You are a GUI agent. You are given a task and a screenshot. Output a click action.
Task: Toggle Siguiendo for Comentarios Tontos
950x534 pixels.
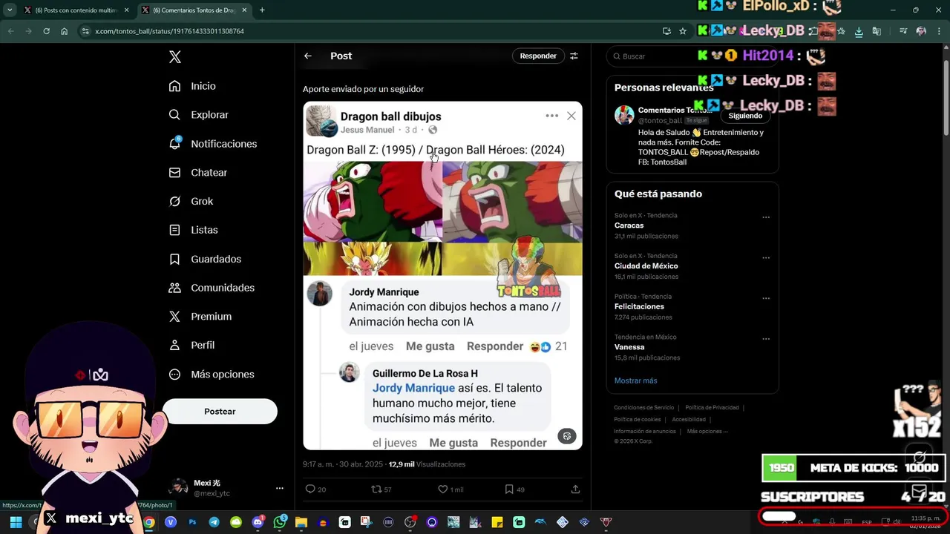coord(745,116)
